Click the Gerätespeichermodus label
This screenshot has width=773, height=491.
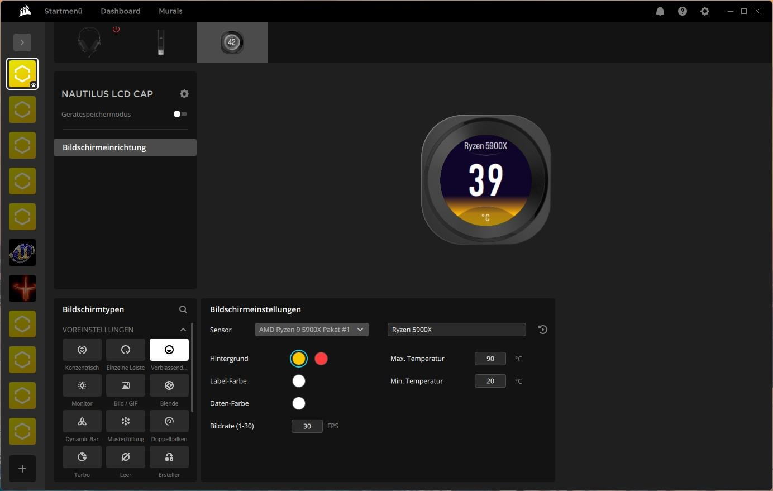point(96,114)
